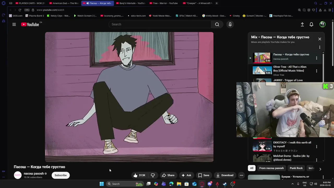Open YouTube notifications bell

tap(311, 24)
